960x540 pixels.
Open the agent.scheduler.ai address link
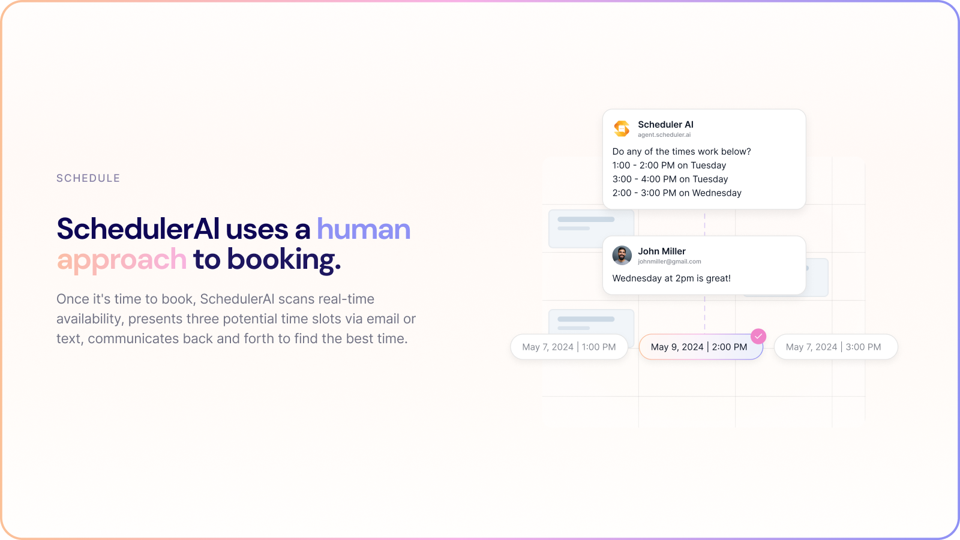pyautogui.click(x=664, y=135)
